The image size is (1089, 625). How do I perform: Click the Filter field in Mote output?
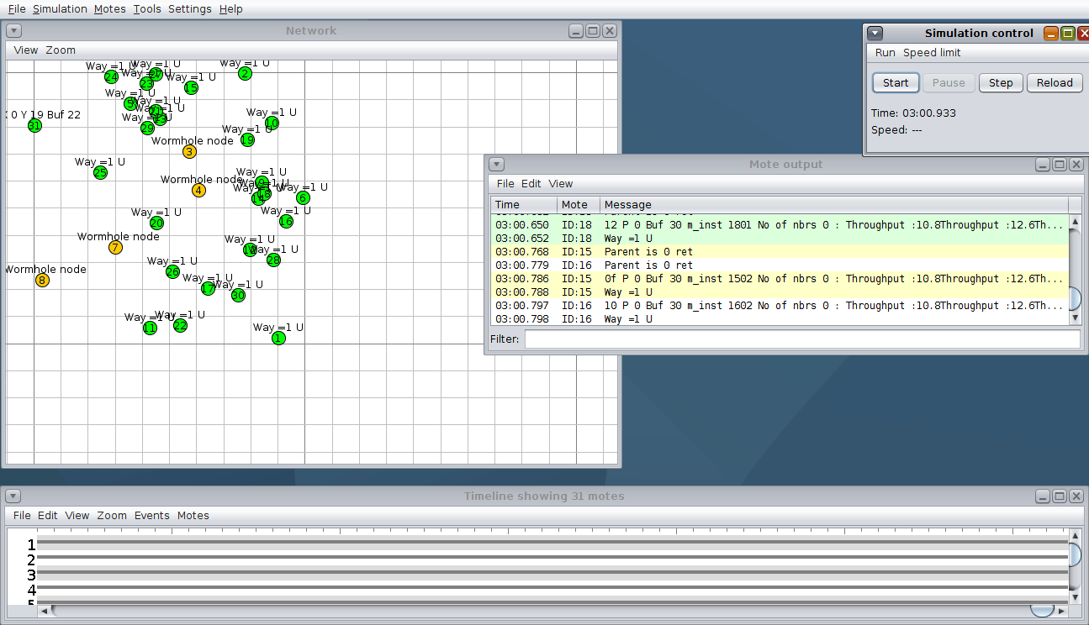(x=802, y=339)
